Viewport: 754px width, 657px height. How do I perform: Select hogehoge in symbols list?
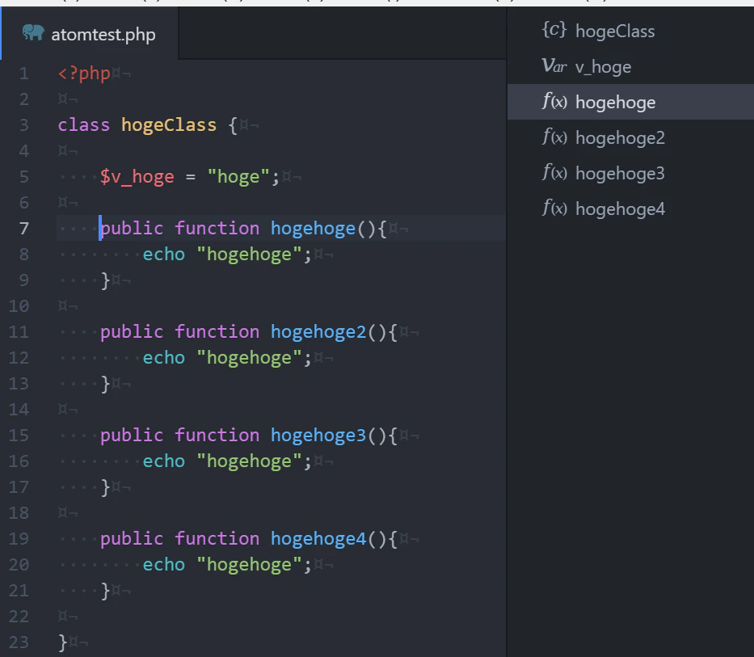(x=630, y=102)
